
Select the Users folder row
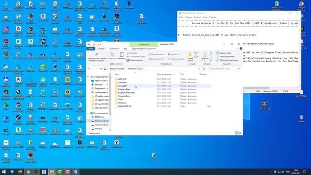point(163,99)
